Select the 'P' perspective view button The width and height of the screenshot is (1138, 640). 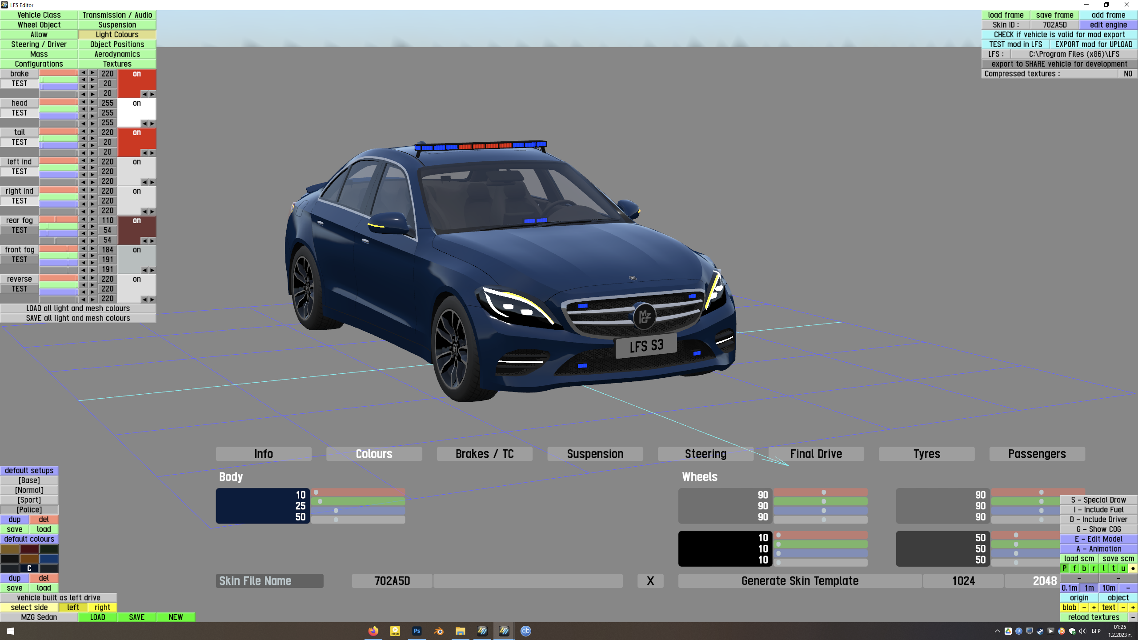[x=1065, y=568]
